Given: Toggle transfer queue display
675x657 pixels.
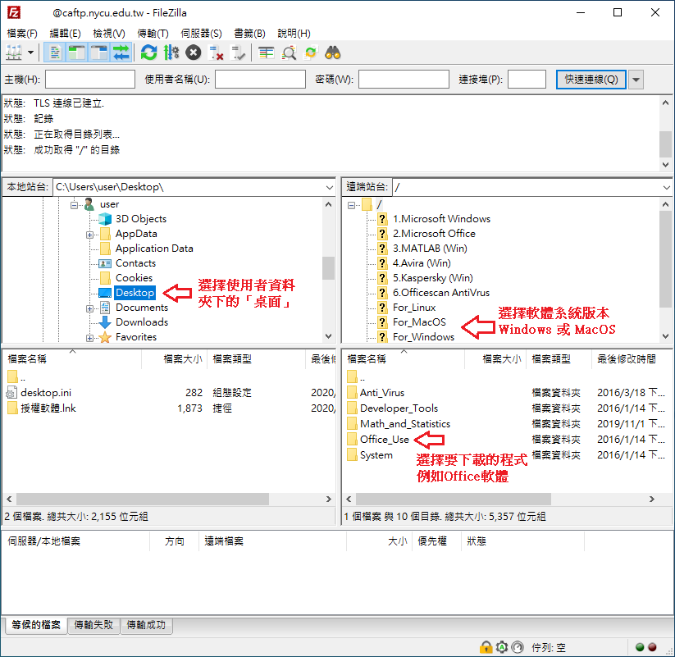Looking at the screenshot, I should (x=121, y=53).
